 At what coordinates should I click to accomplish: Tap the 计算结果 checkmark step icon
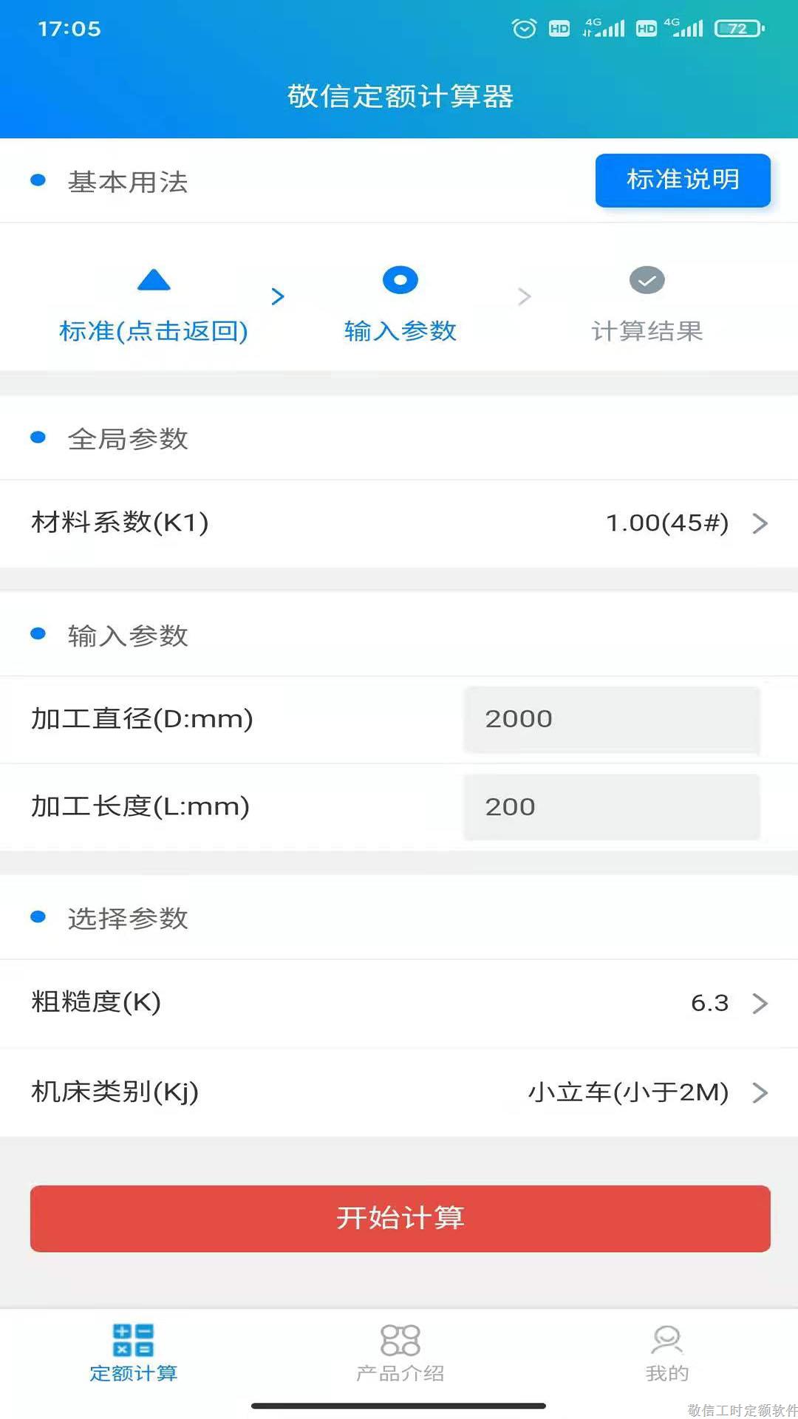[x=647, y=280]
